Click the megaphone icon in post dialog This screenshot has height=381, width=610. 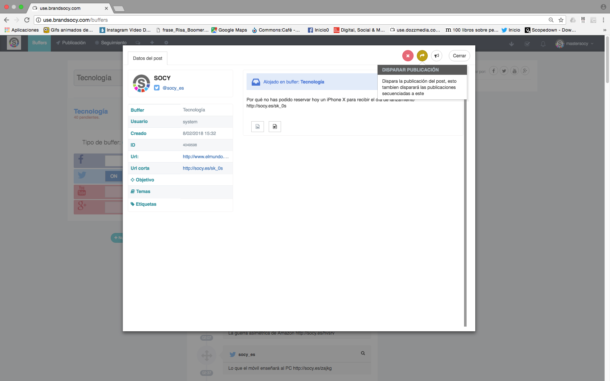[x=436, y=56]
